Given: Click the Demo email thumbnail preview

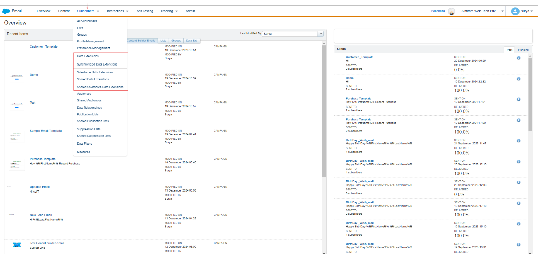Looking at the screenshot, I should [17, 78].
